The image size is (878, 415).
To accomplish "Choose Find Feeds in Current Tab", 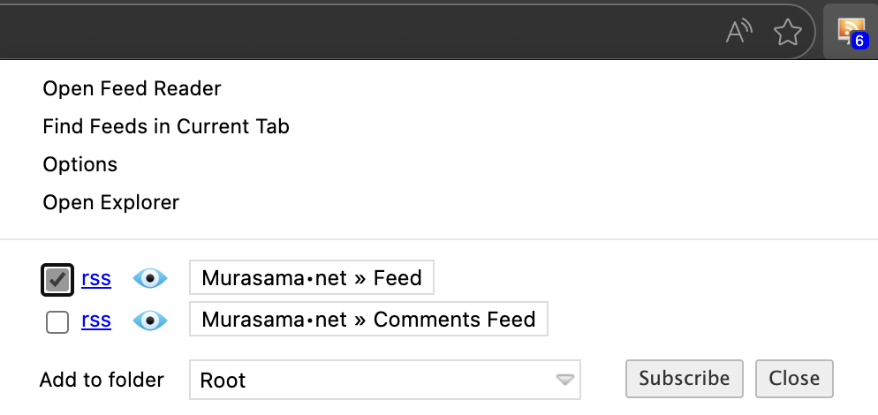I will (x=166, y=126).
